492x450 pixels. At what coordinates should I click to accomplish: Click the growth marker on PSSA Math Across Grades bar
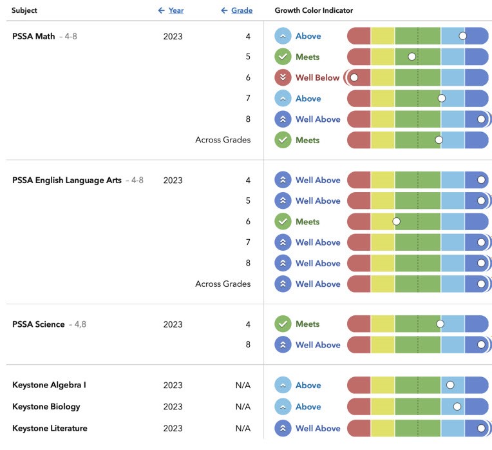tap(439, 140)
